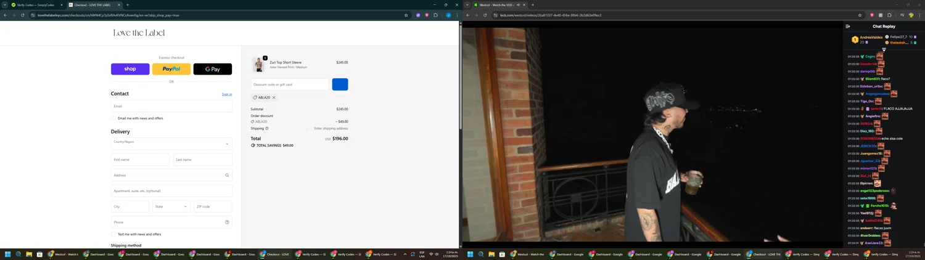This screenshot has width=925, height=260.
Task: Open Wi-Fi network tray icon
Action: pos(431,254)
